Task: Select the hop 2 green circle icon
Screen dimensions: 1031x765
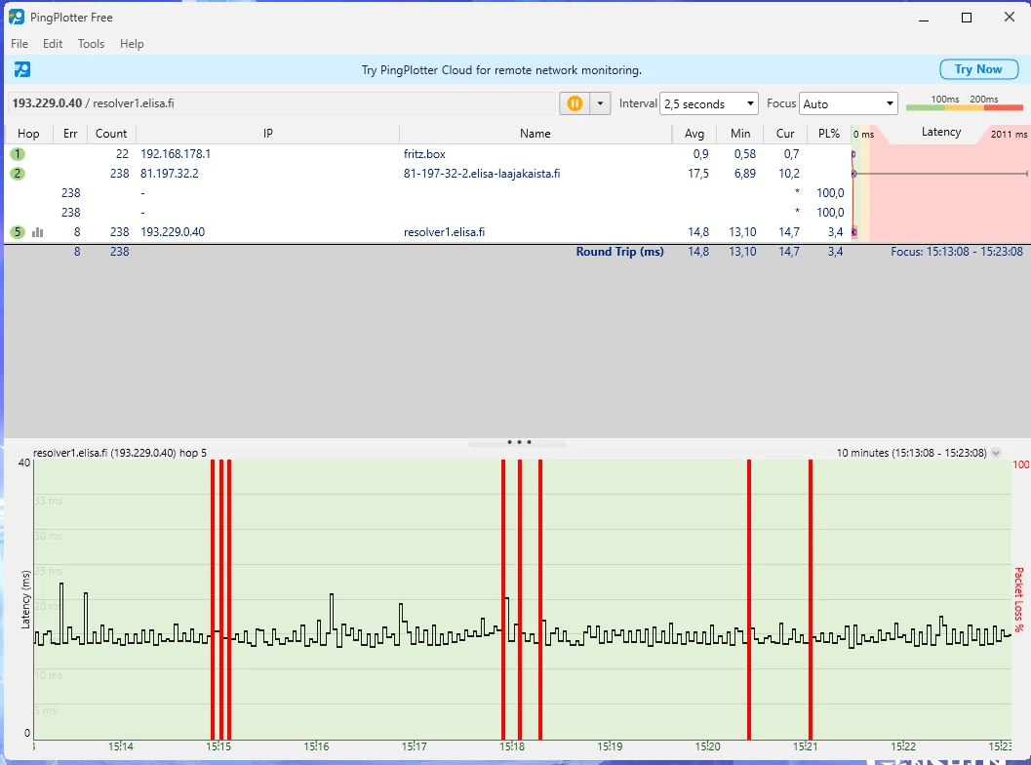Action: (18, 174)
